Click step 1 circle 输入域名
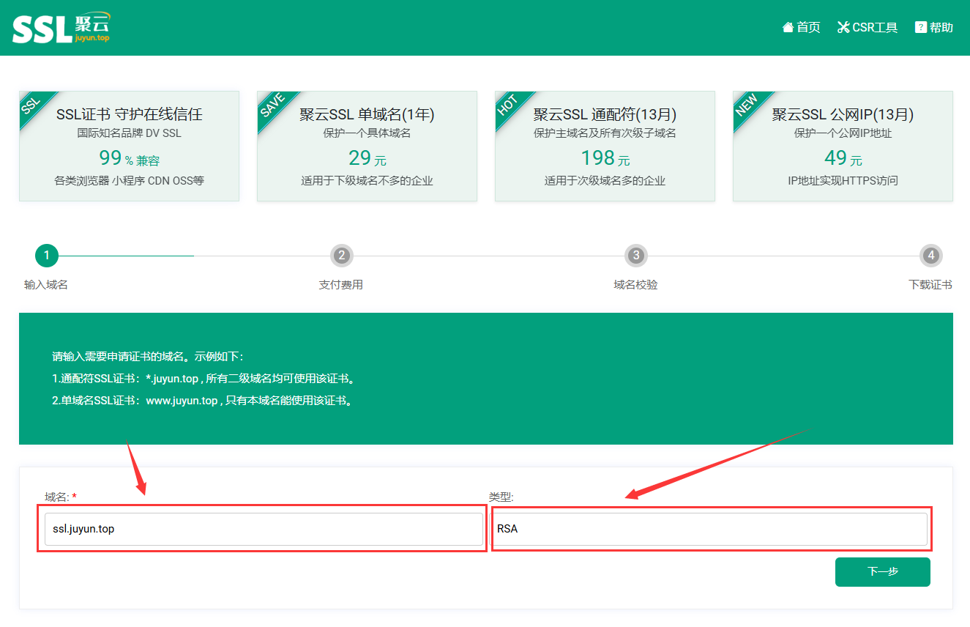This screenshot has width=970, height=627. (x=46, y=256)
